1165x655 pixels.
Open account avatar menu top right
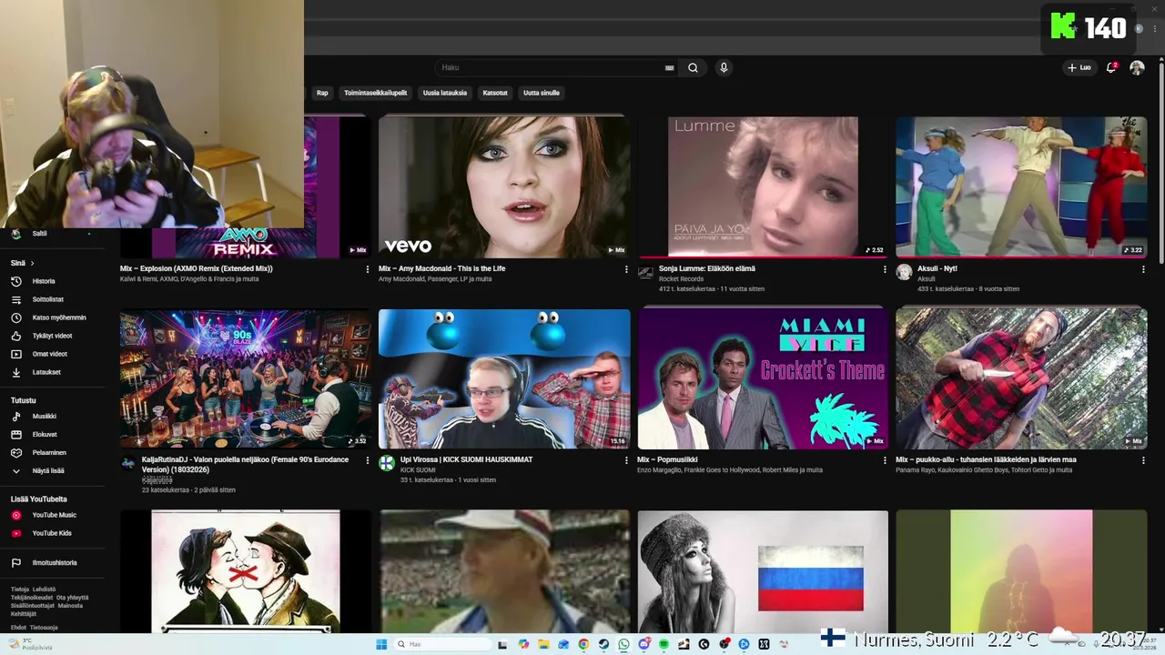[x=1137, y=67]
